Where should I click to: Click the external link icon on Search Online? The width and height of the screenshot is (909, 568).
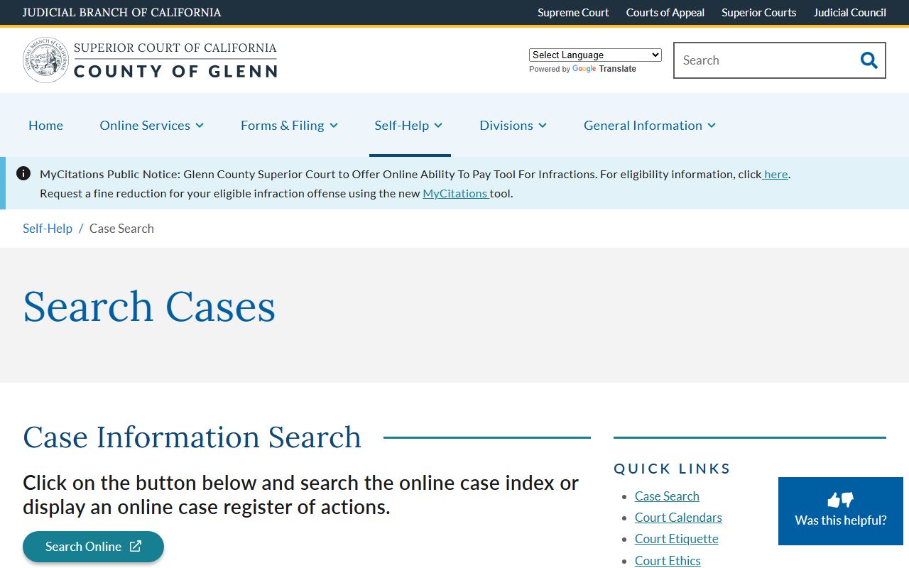click(136, 546)
